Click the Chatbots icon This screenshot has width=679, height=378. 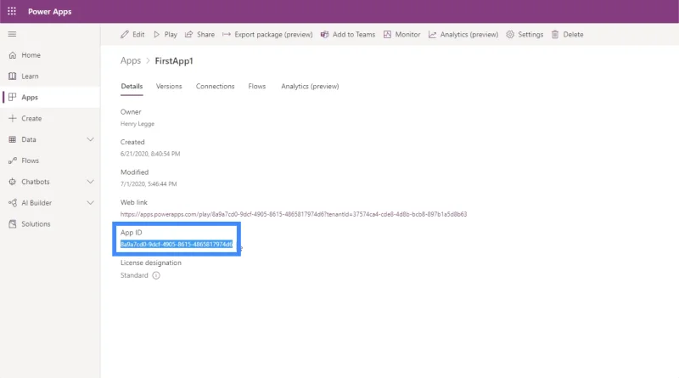(x=13, y=182)
